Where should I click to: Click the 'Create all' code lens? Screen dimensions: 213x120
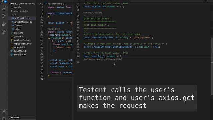(113, 59)
